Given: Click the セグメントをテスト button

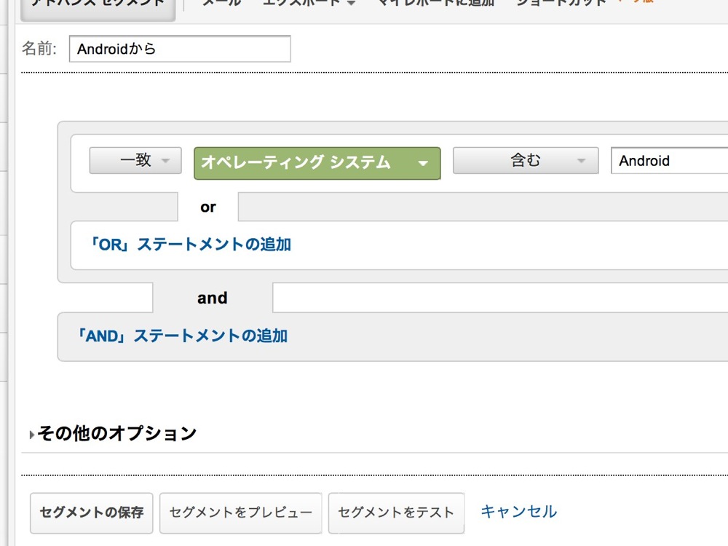Looking at the screenshot, I should coord(396,513).
